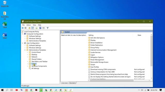Select the Logon folder row
The width and height of the screenshot is (165, 92).
coord(93,55)
